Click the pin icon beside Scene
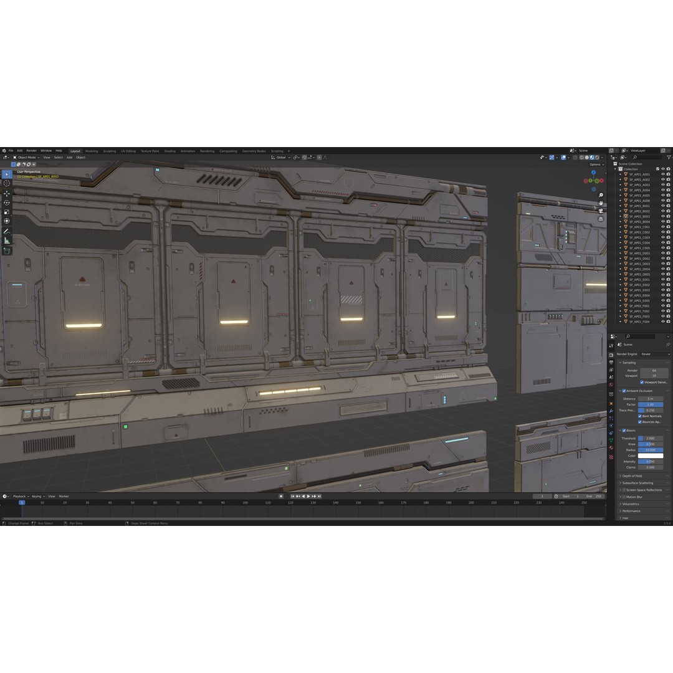 coord(668,345)
